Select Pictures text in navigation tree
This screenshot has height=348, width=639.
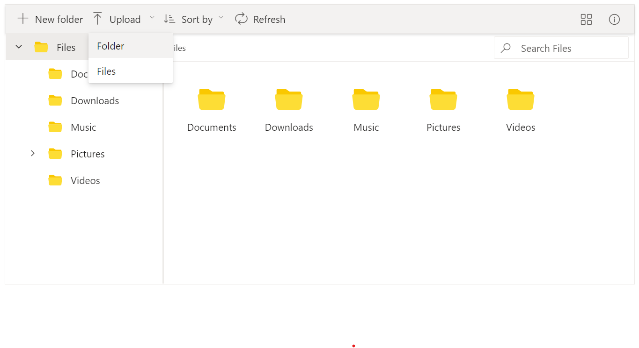[88, 154]
